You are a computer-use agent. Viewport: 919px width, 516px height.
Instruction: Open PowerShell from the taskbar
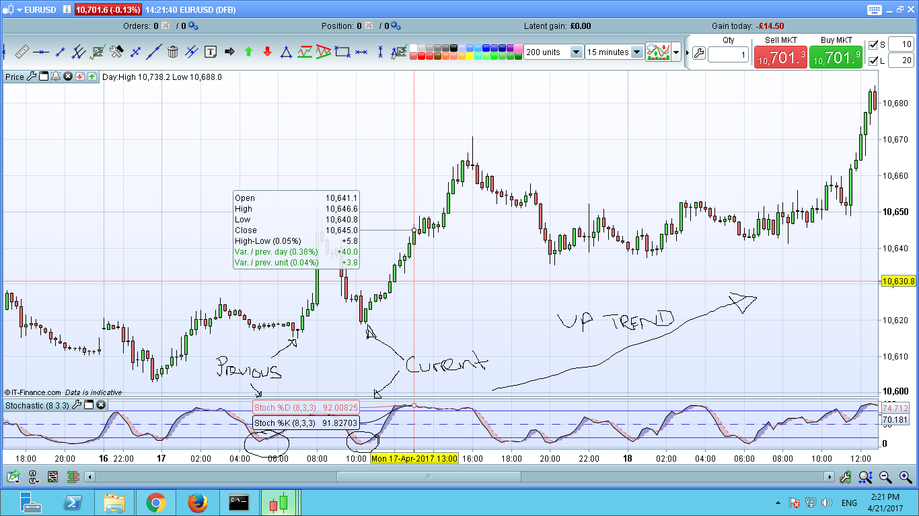pyautogui.click(x=73, y=502)
